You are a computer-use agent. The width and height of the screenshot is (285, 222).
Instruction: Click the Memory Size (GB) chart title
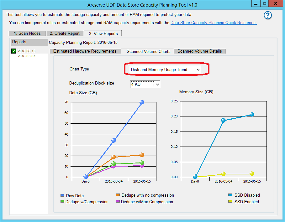[x=196, y=92]
